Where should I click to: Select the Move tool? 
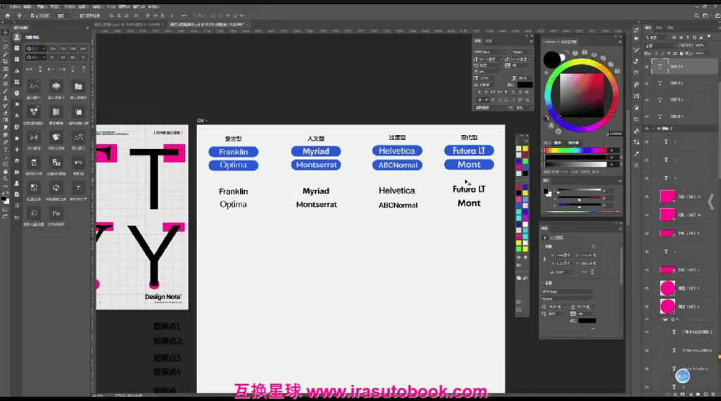[6, 32]
